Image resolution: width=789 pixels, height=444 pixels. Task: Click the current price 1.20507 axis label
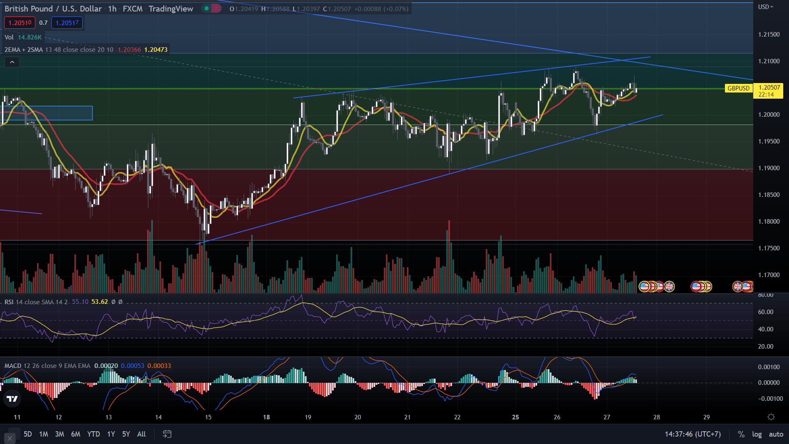pyautogui.click(x=769, y=90)
